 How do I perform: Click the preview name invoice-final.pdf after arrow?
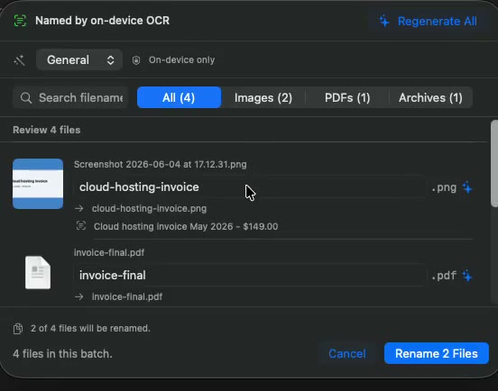(x=127, y=296)
